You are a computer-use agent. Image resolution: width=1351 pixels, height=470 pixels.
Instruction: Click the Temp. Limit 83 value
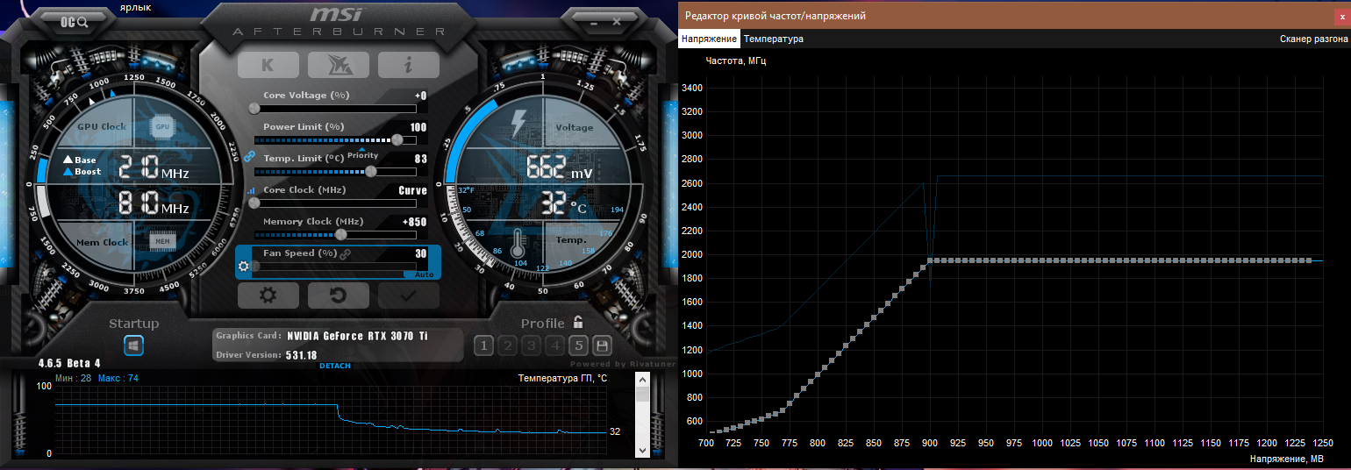(x=421, y=159)
